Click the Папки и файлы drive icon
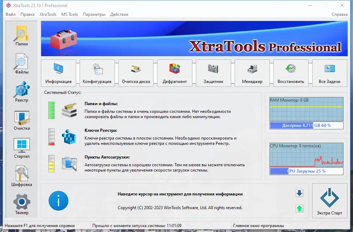The width and height of the screenshot is (353, 232). click(x=69, y=110)
